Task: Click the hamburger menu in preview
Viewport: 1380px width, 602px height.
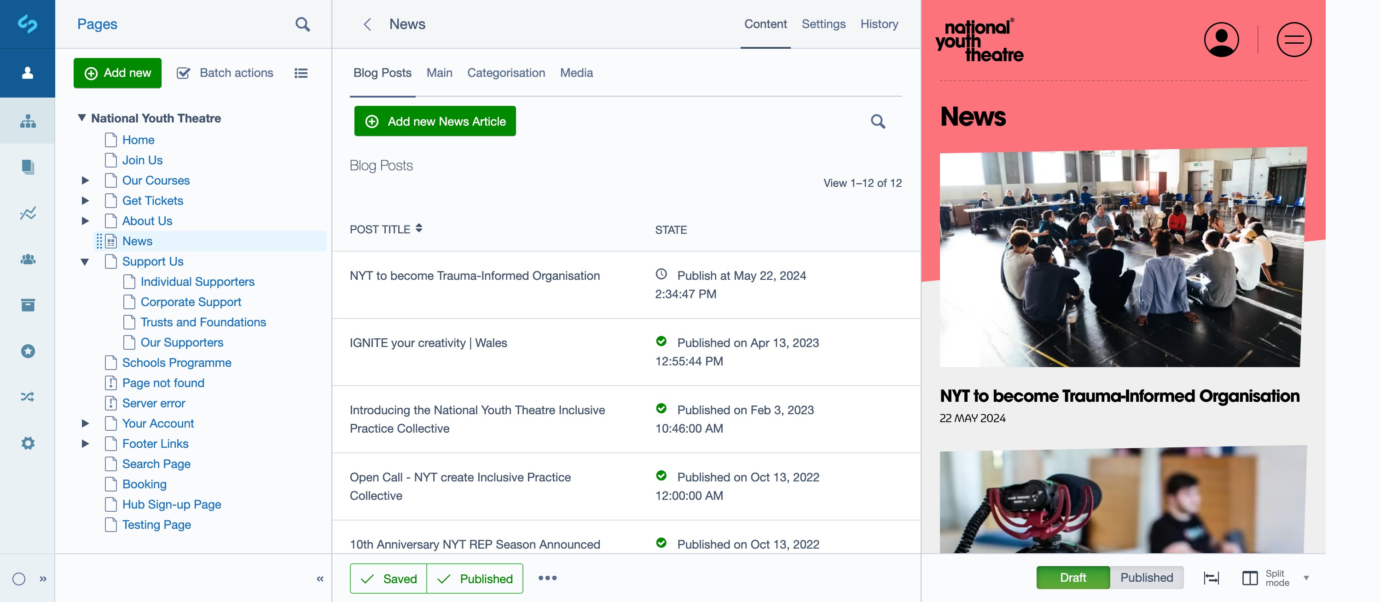Action: [x=1293, y=40]
